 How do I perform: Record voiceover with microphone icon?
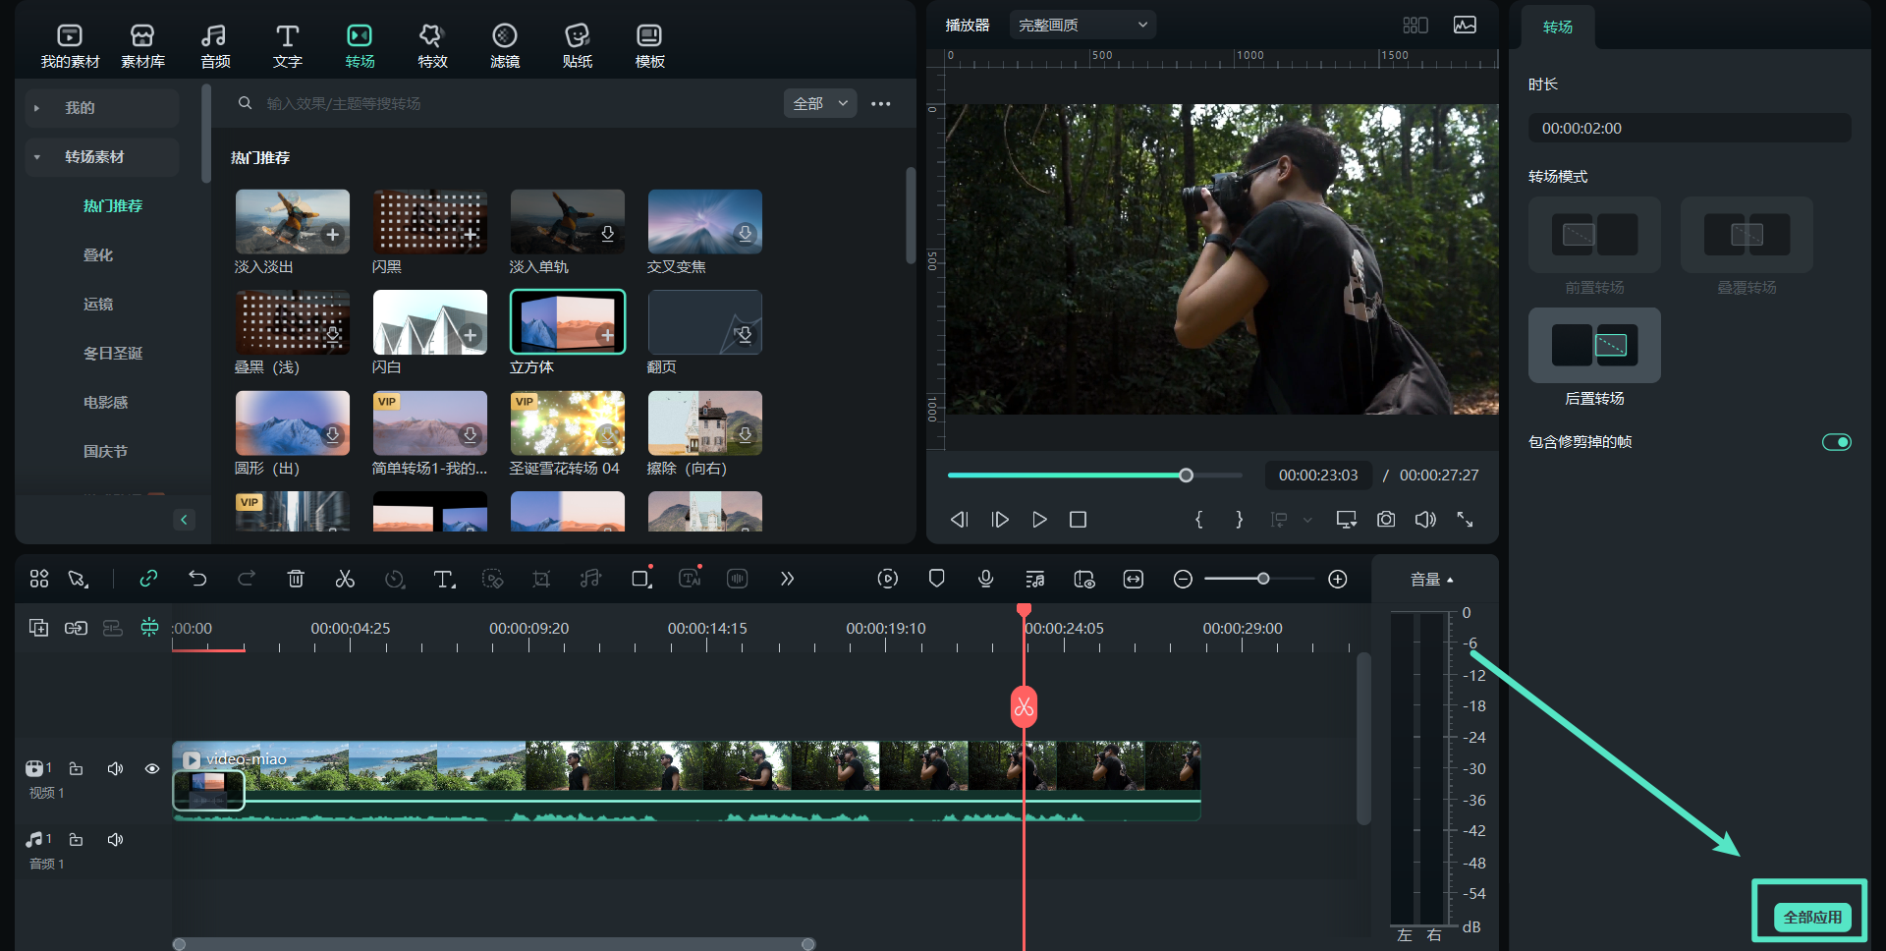click(x=985, y=579)
